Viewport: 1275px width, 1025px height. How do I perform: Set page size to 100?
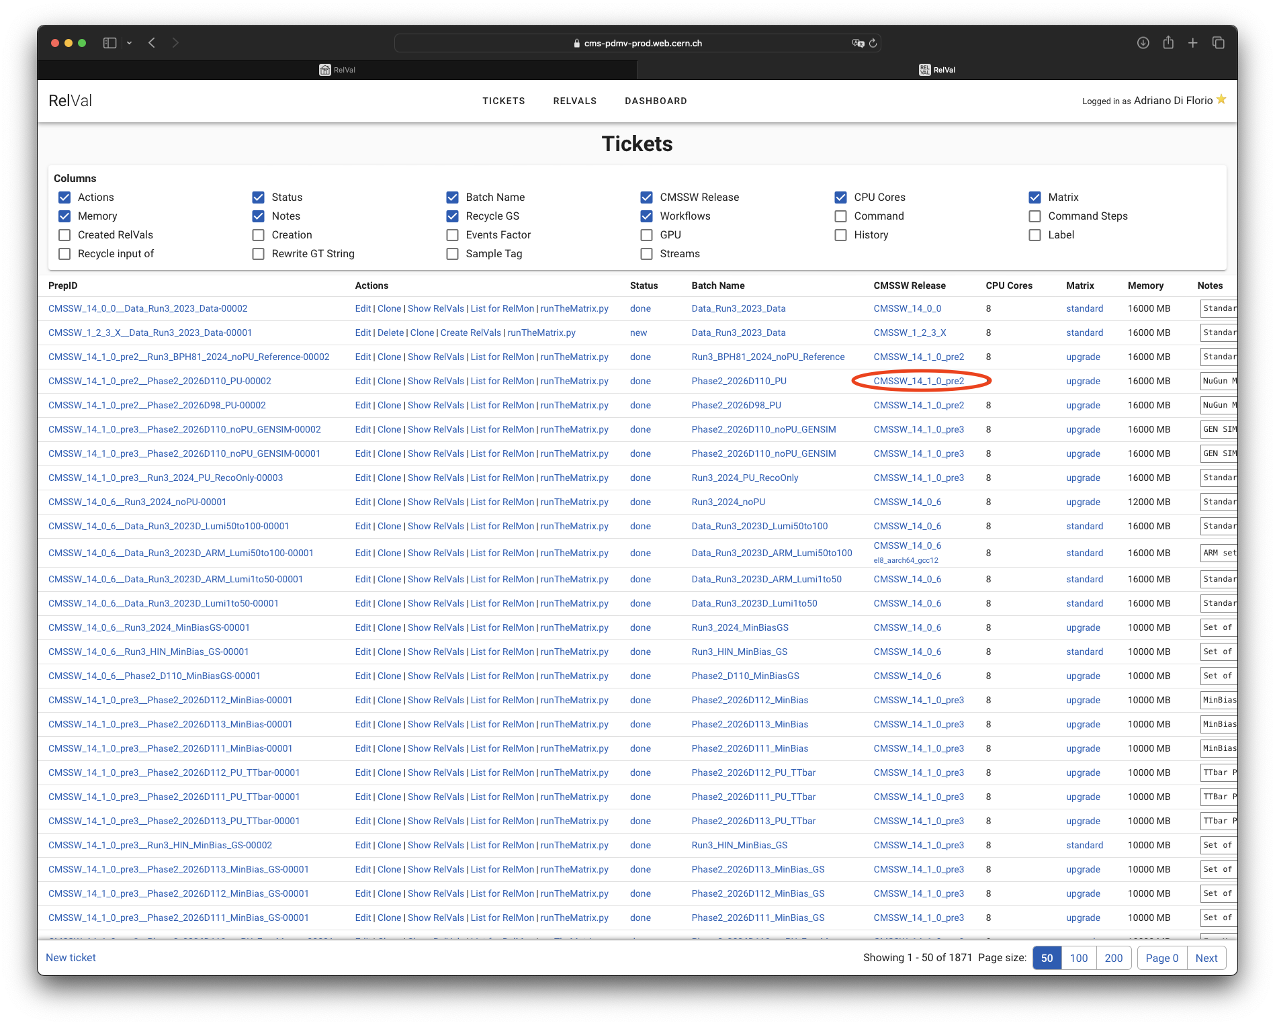tap(1078, 958)
